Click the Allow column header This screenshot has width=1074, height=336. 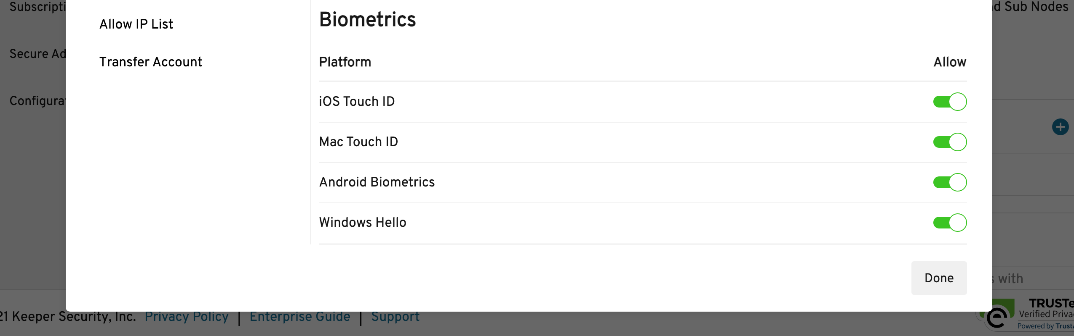click(949, 62)
